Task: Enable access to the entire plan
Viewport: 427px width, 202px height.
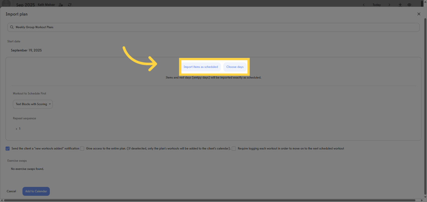Action: tap(82, 148)
